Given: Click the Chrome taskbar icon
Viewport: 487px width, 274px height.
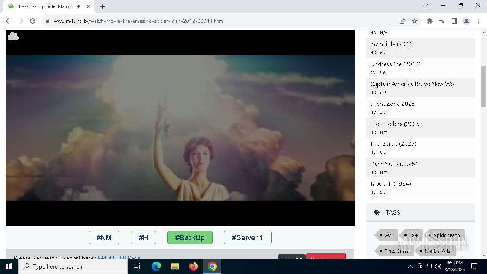Looking at the screenshot, I should 212,266.
